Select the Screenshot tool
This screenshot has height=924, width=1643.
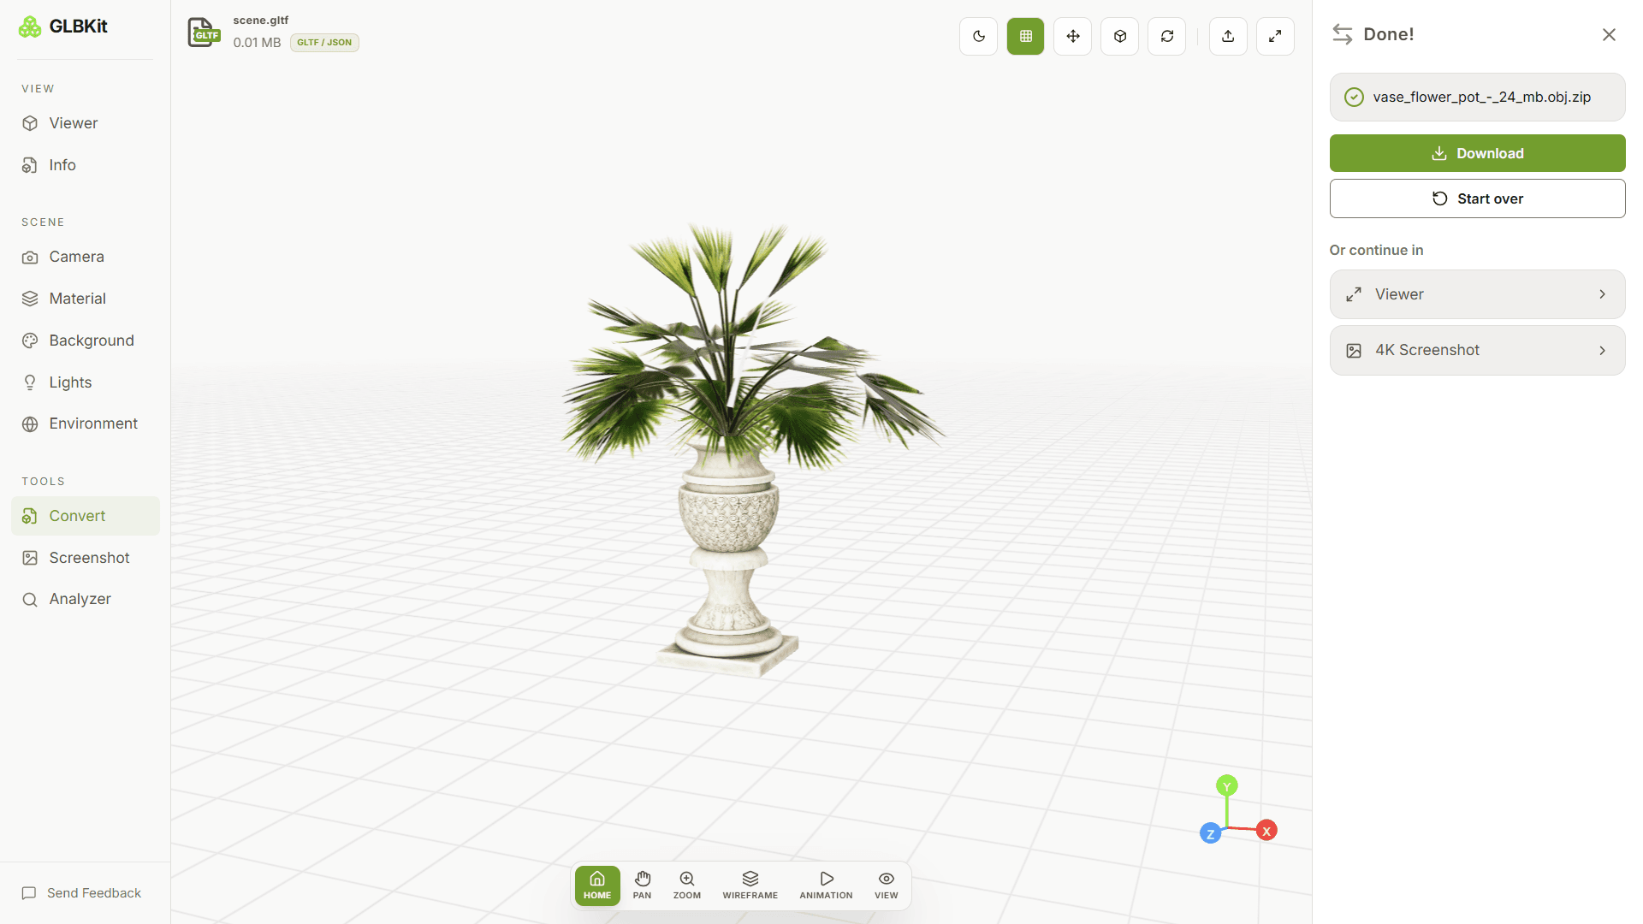pos(86,558)
